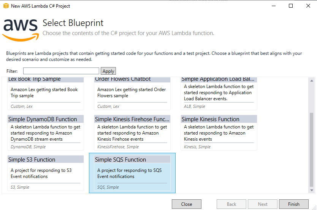The image size is (317, 210).
Task: Click the Close button
Action: [x=187, y=204]
